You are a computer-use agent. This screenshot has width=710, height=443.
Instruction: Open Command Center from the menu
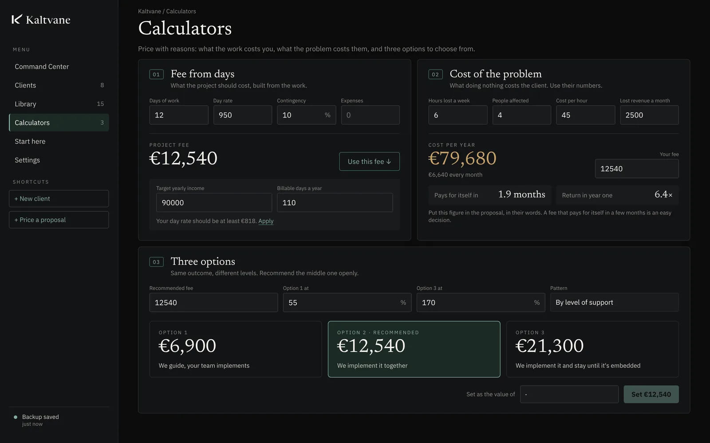pyautogui.click(x=59, y=66)
